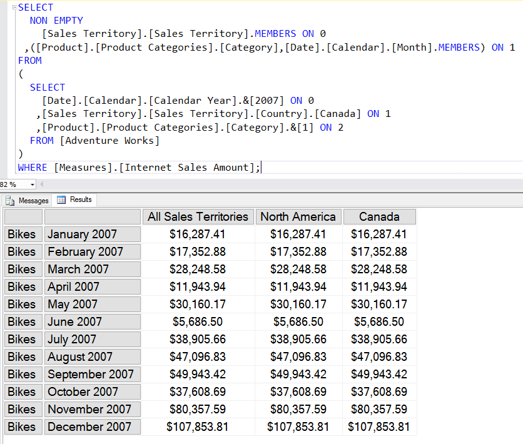The width and height of the screenshot is (523, 444).
Task: Click the June 2007 value $5,686.50
Action: [198, 321]
